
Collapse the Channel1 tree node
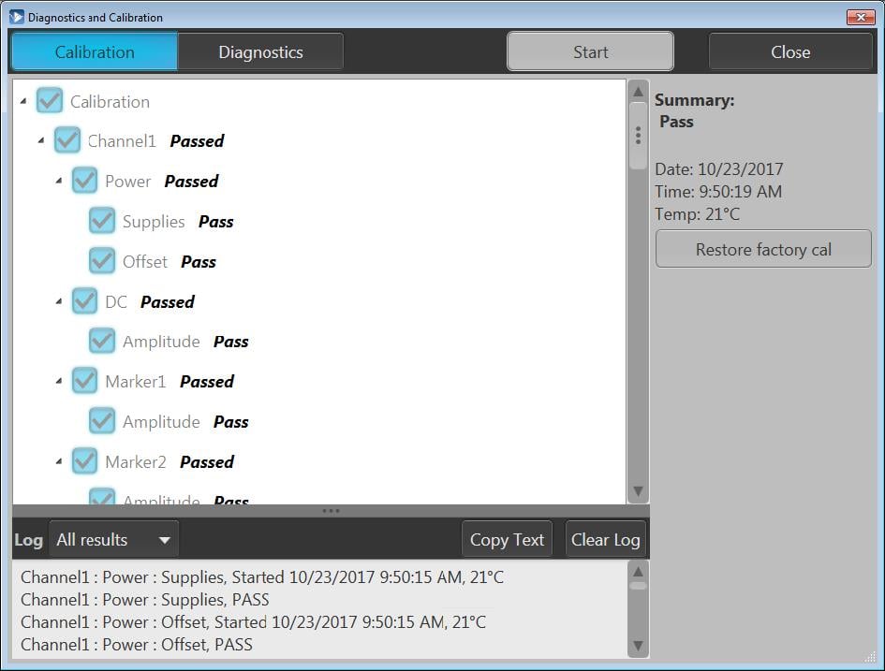41,141
